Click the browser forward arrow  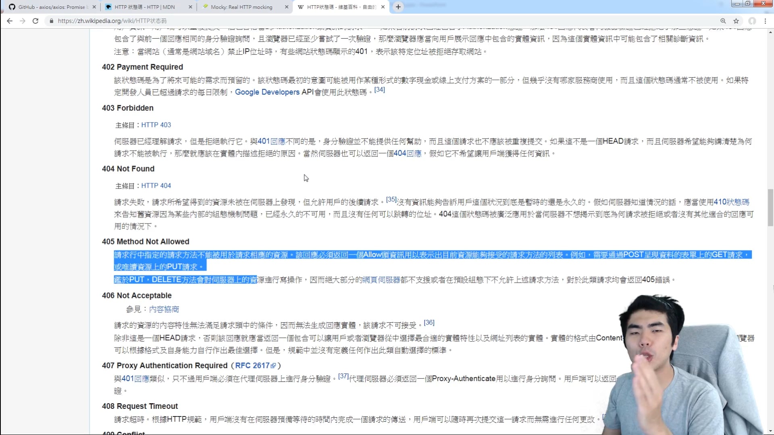click(x=23, y=21)
